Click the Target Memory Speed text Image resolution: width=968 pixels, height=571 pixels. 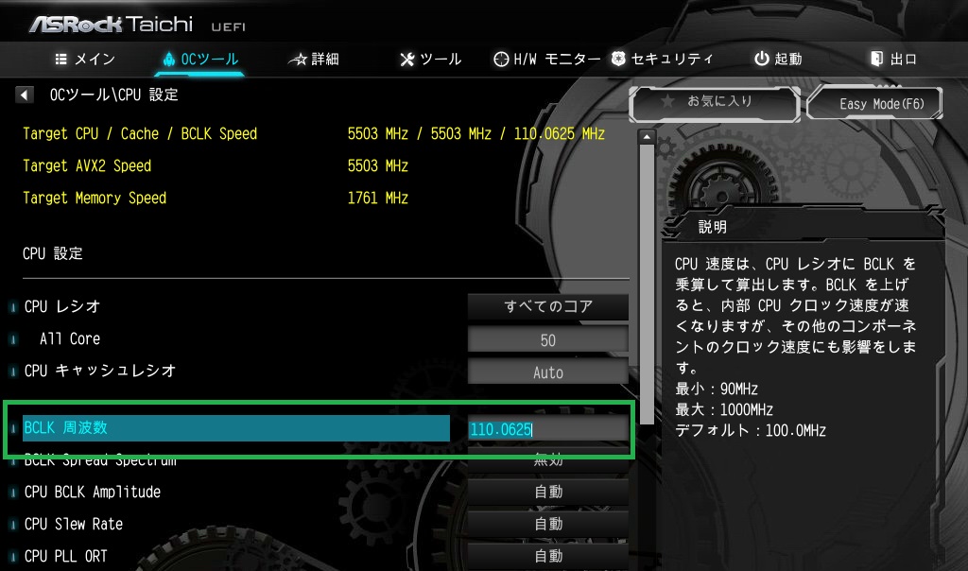[x=95, y=199]
